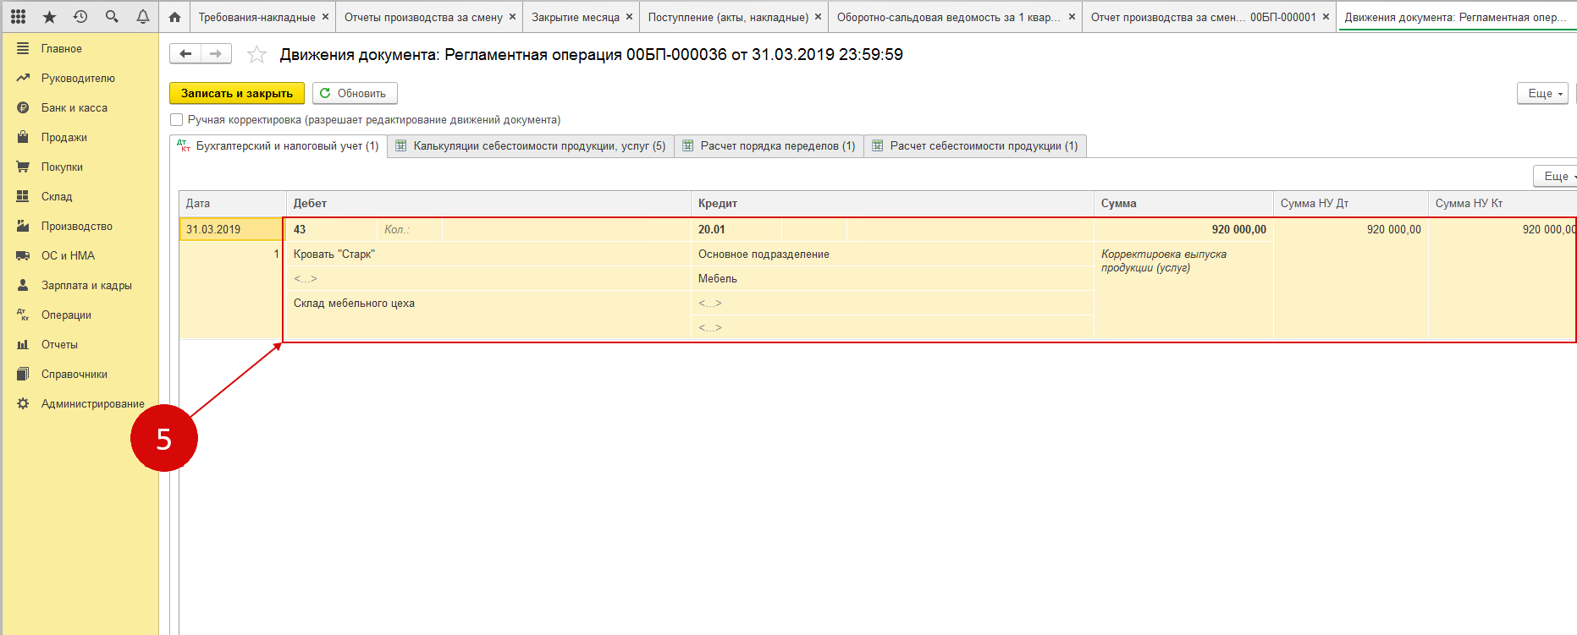
Task: Select debit account 43 cell
Action: click(332, 229)
